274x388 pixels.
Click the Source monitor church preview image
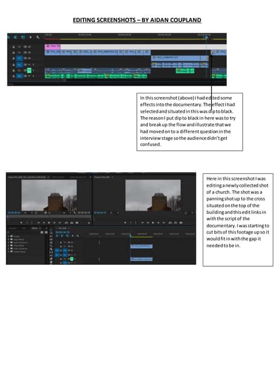[x=49, y=195]
